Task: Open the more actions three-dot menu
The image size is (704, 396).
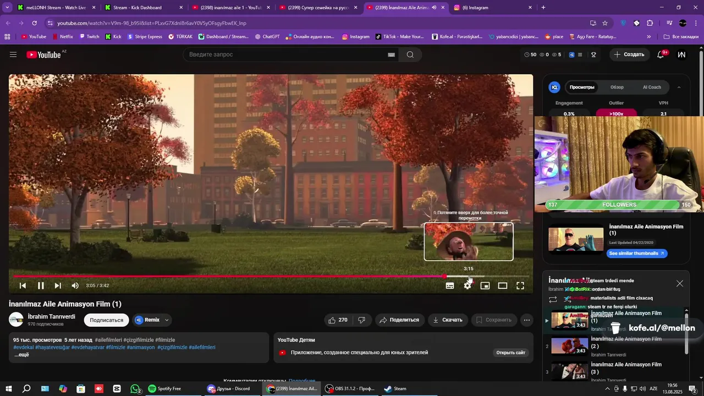Action: coord(527,320)
